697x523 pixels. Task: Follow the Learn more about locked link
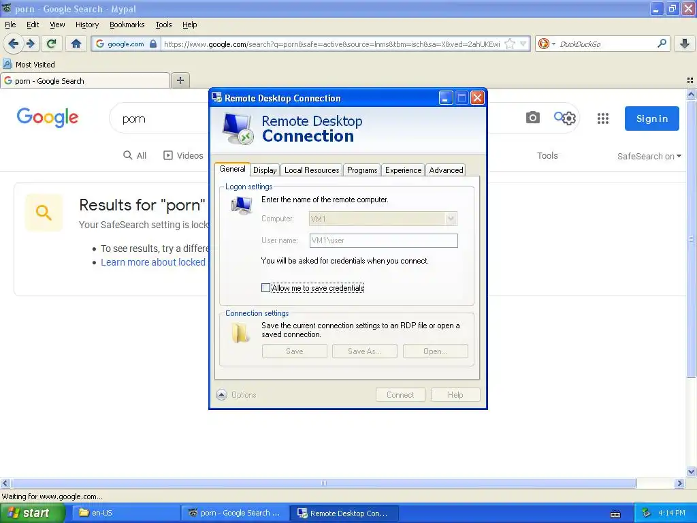point(153,262)
